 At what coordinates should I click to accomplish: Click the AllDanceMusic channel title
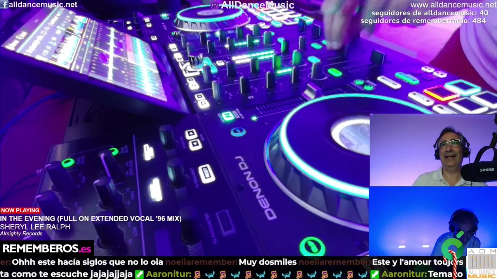257,5
